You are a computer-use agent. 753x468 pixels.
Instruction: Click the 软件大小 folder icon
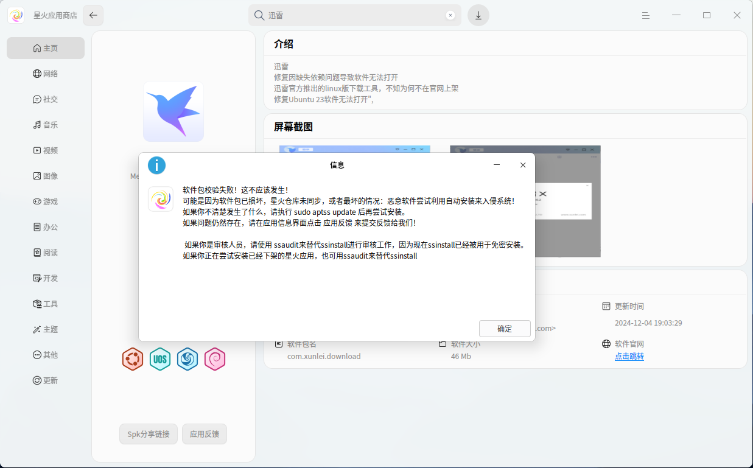(x=443, y=344)
